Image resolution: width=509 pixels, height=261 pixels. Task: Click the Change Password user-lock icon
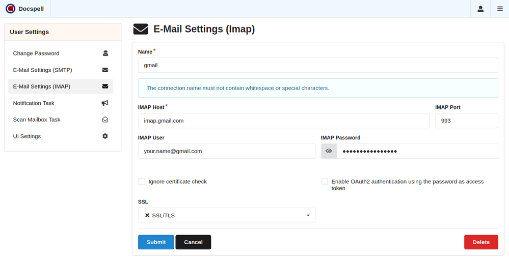pos(105,53)
